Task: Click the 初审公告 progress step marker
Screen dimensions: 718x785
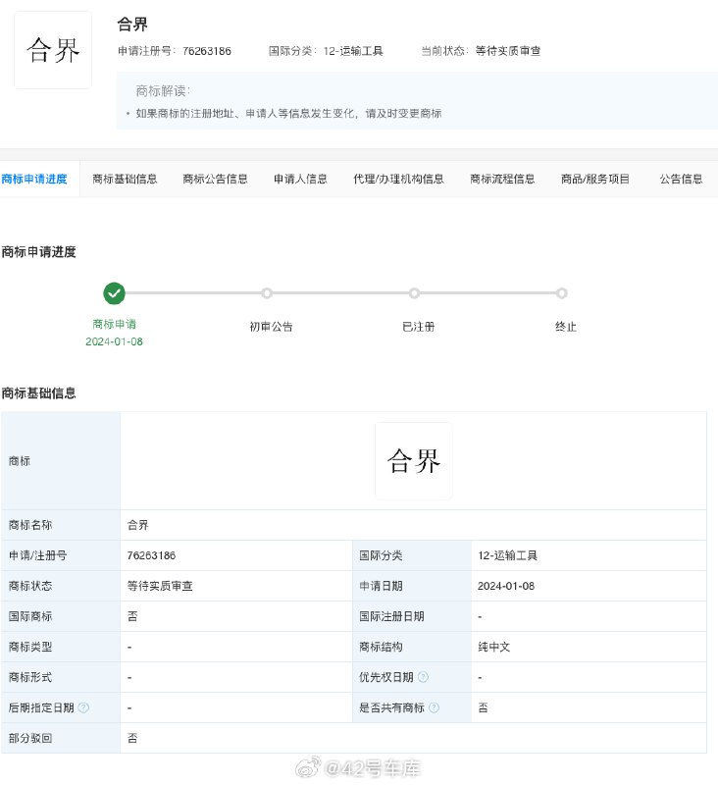Action: (x=267, y=293)
